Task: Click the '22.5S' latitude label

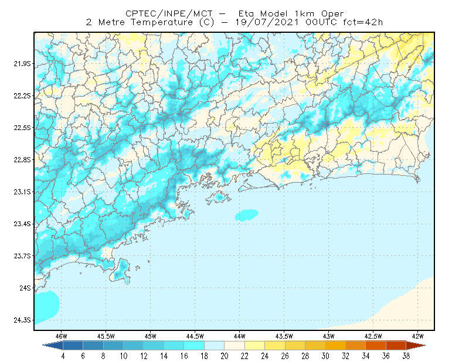Action: (x=22, y=128)
